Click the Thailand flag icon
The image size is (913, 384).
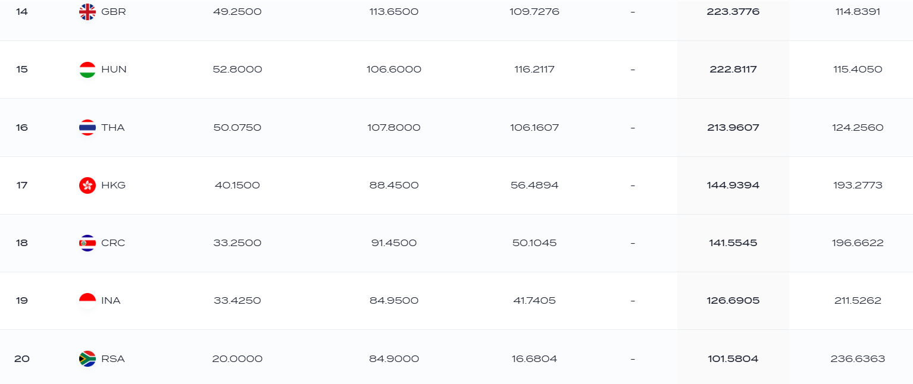[87, 128]
